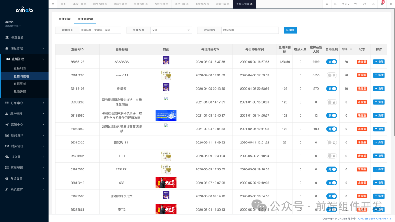Enable auto recording for livestream 95999262

point(331,102)
